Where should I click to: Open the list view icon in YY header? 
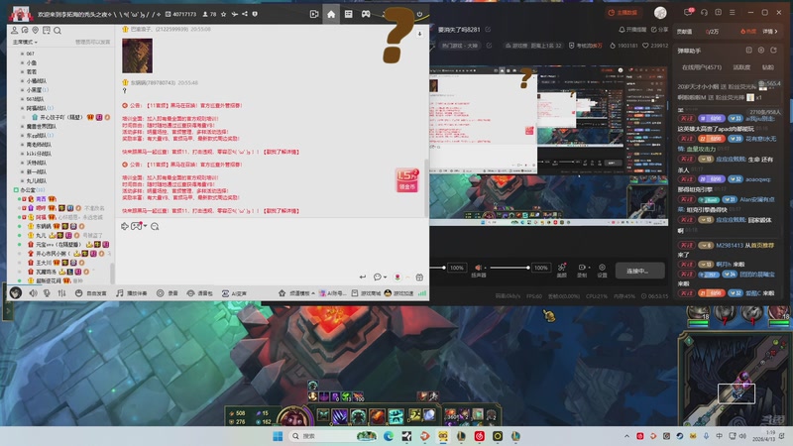click(x=349, y=14)
